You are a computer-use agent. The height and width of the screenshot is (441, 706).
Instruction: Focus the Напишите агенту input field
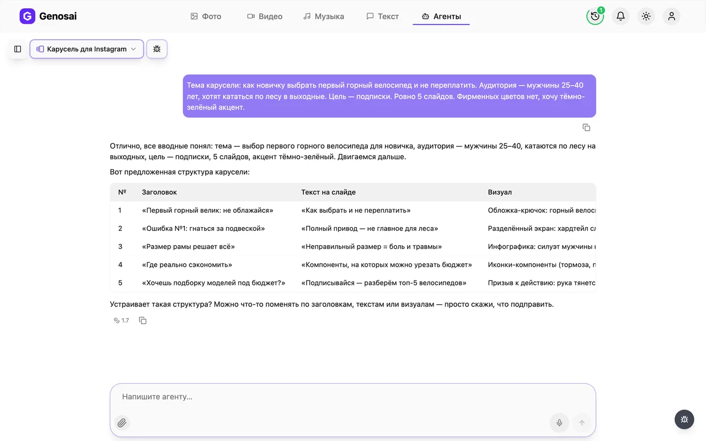(x=353, y=397)
